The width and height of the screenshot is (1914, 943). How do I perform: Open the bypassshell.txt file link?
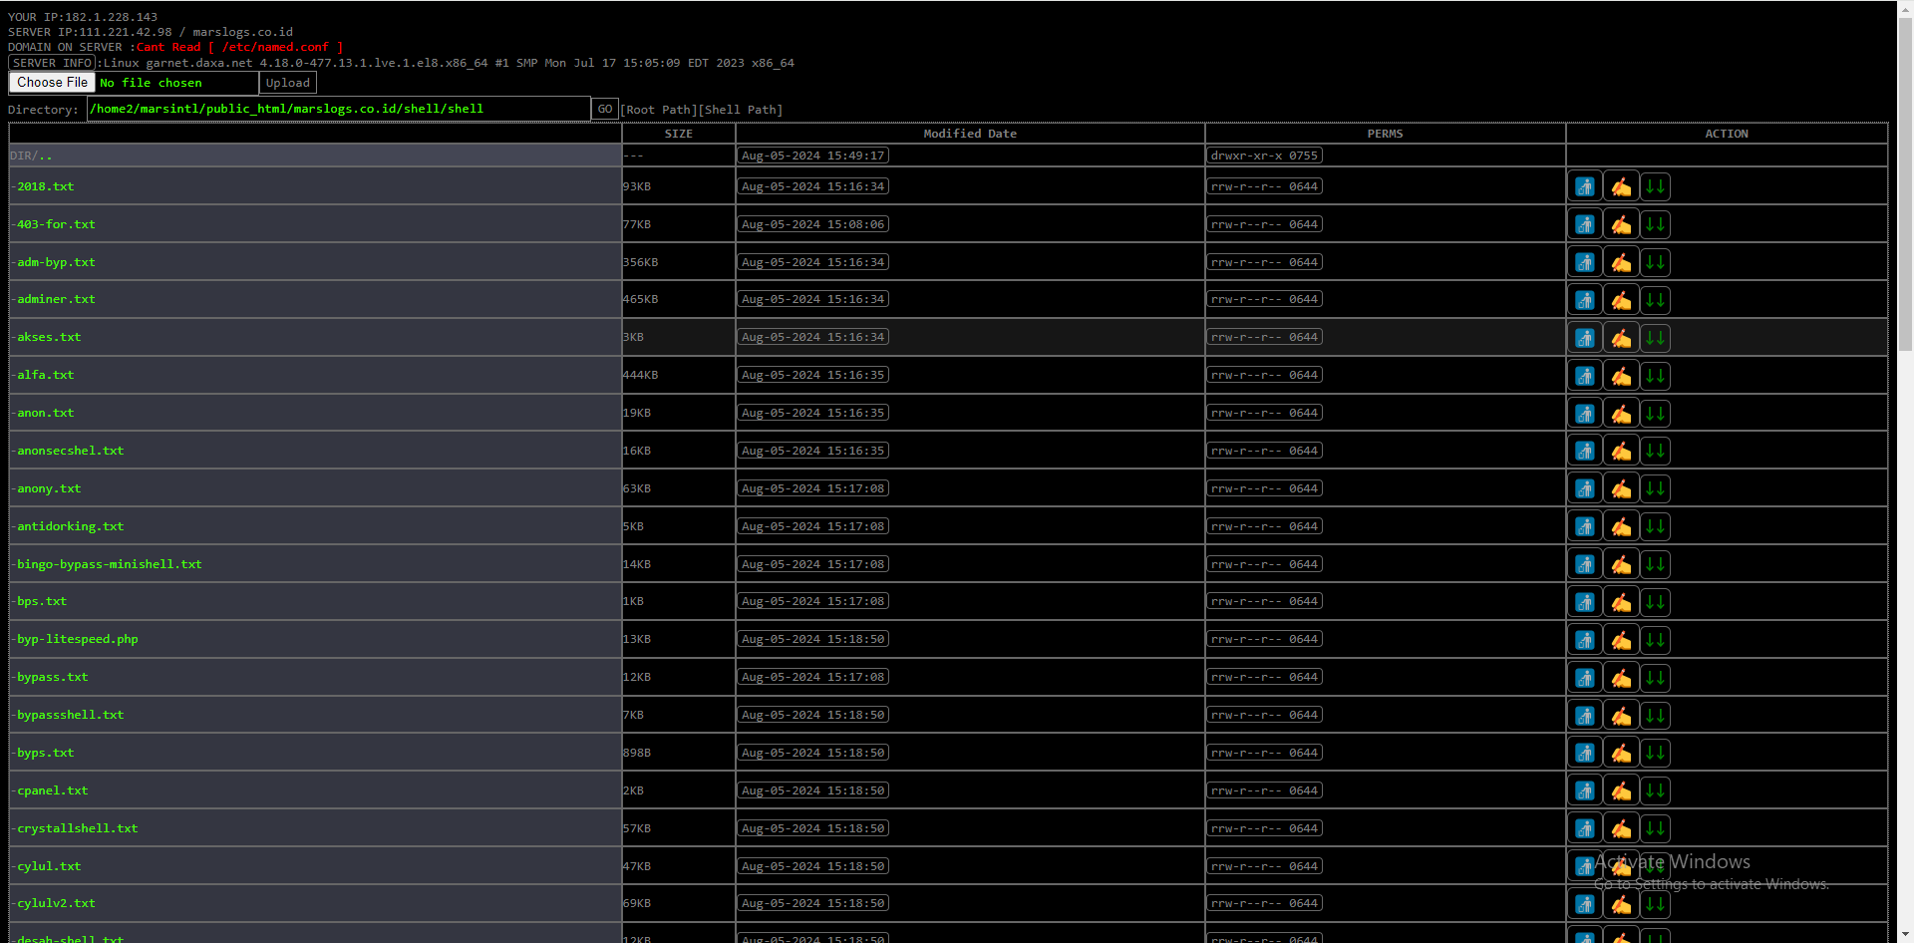(70, 715)
